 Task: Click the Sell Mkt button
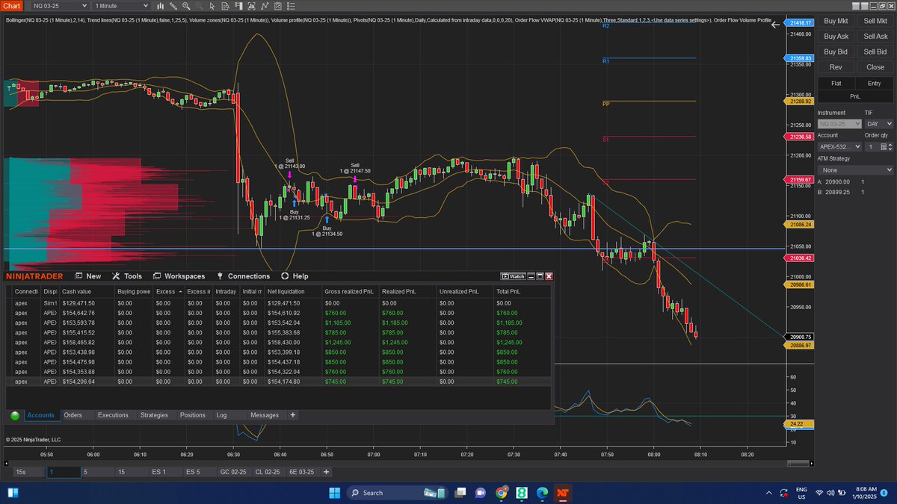pos(875,22)
